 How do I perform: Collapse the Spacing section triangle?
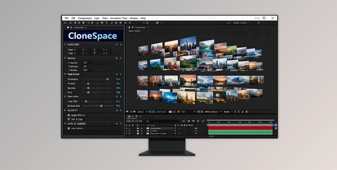[x=65, y=58]
